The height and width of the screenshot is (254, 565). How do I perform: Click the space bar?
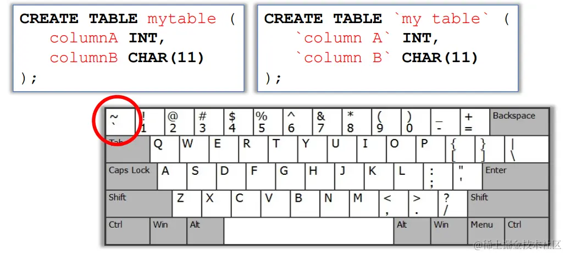tap(309, 231)
